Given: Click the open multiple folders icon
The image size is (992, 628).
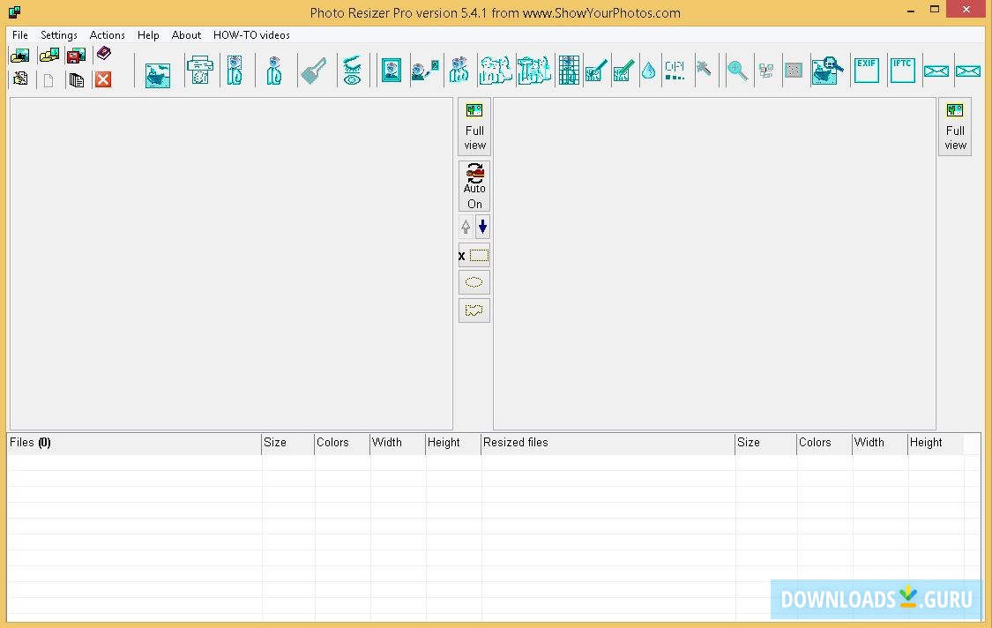Looking at the screenshot, I should (48, 56).
